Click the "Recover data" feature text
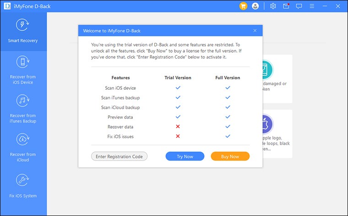Viewport: 348px width, 216px height. 120,127
